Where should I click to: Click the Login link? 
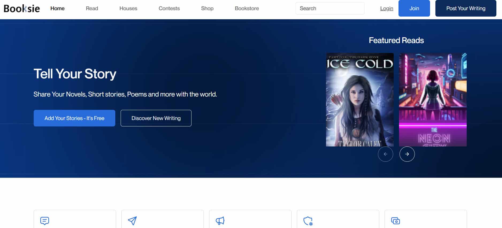coord(386,9)
